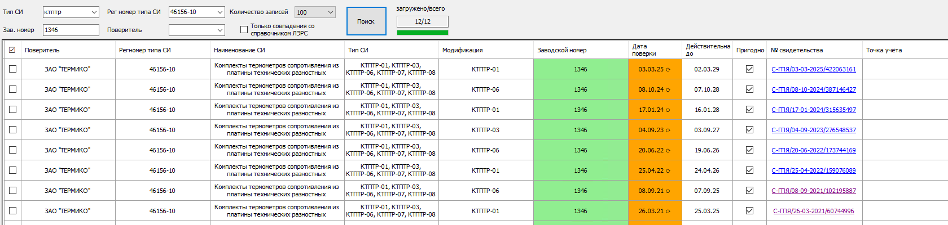The height and width of the screenshot is (225, 948).
Task: Click the refresh icon beside 25.04.22
Action: [x=668, y=171]
